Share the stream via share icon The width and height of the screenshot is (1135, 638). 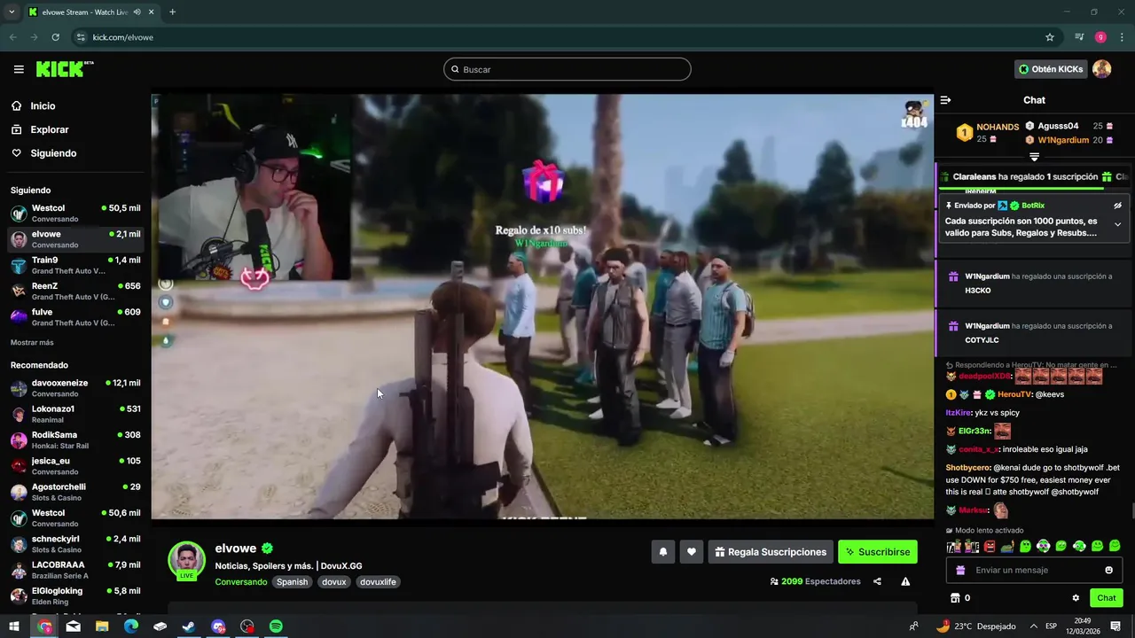coord(877,581)
